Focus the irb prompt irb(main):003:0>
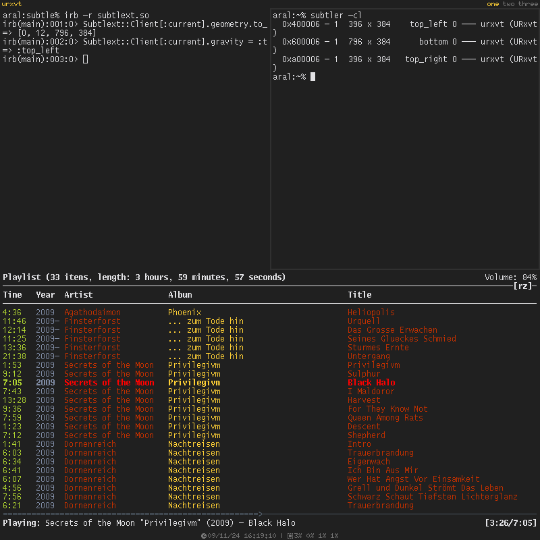 tap(85, 59)
